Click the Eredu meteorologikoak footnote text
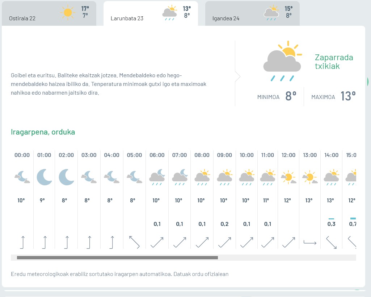This screenshot has height=297, width=371. [x=120, y=274]
